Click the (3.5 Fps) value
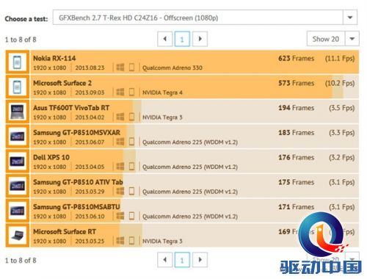Screen dimensions: 367x279 coord(341,108)
